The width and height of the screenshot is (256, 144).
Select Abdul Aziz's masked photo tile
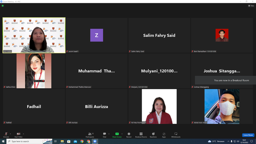(x=222, y=106)
